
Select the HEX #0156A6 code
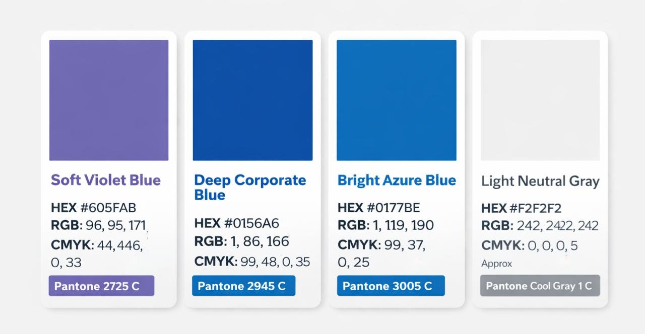point(236,223)
